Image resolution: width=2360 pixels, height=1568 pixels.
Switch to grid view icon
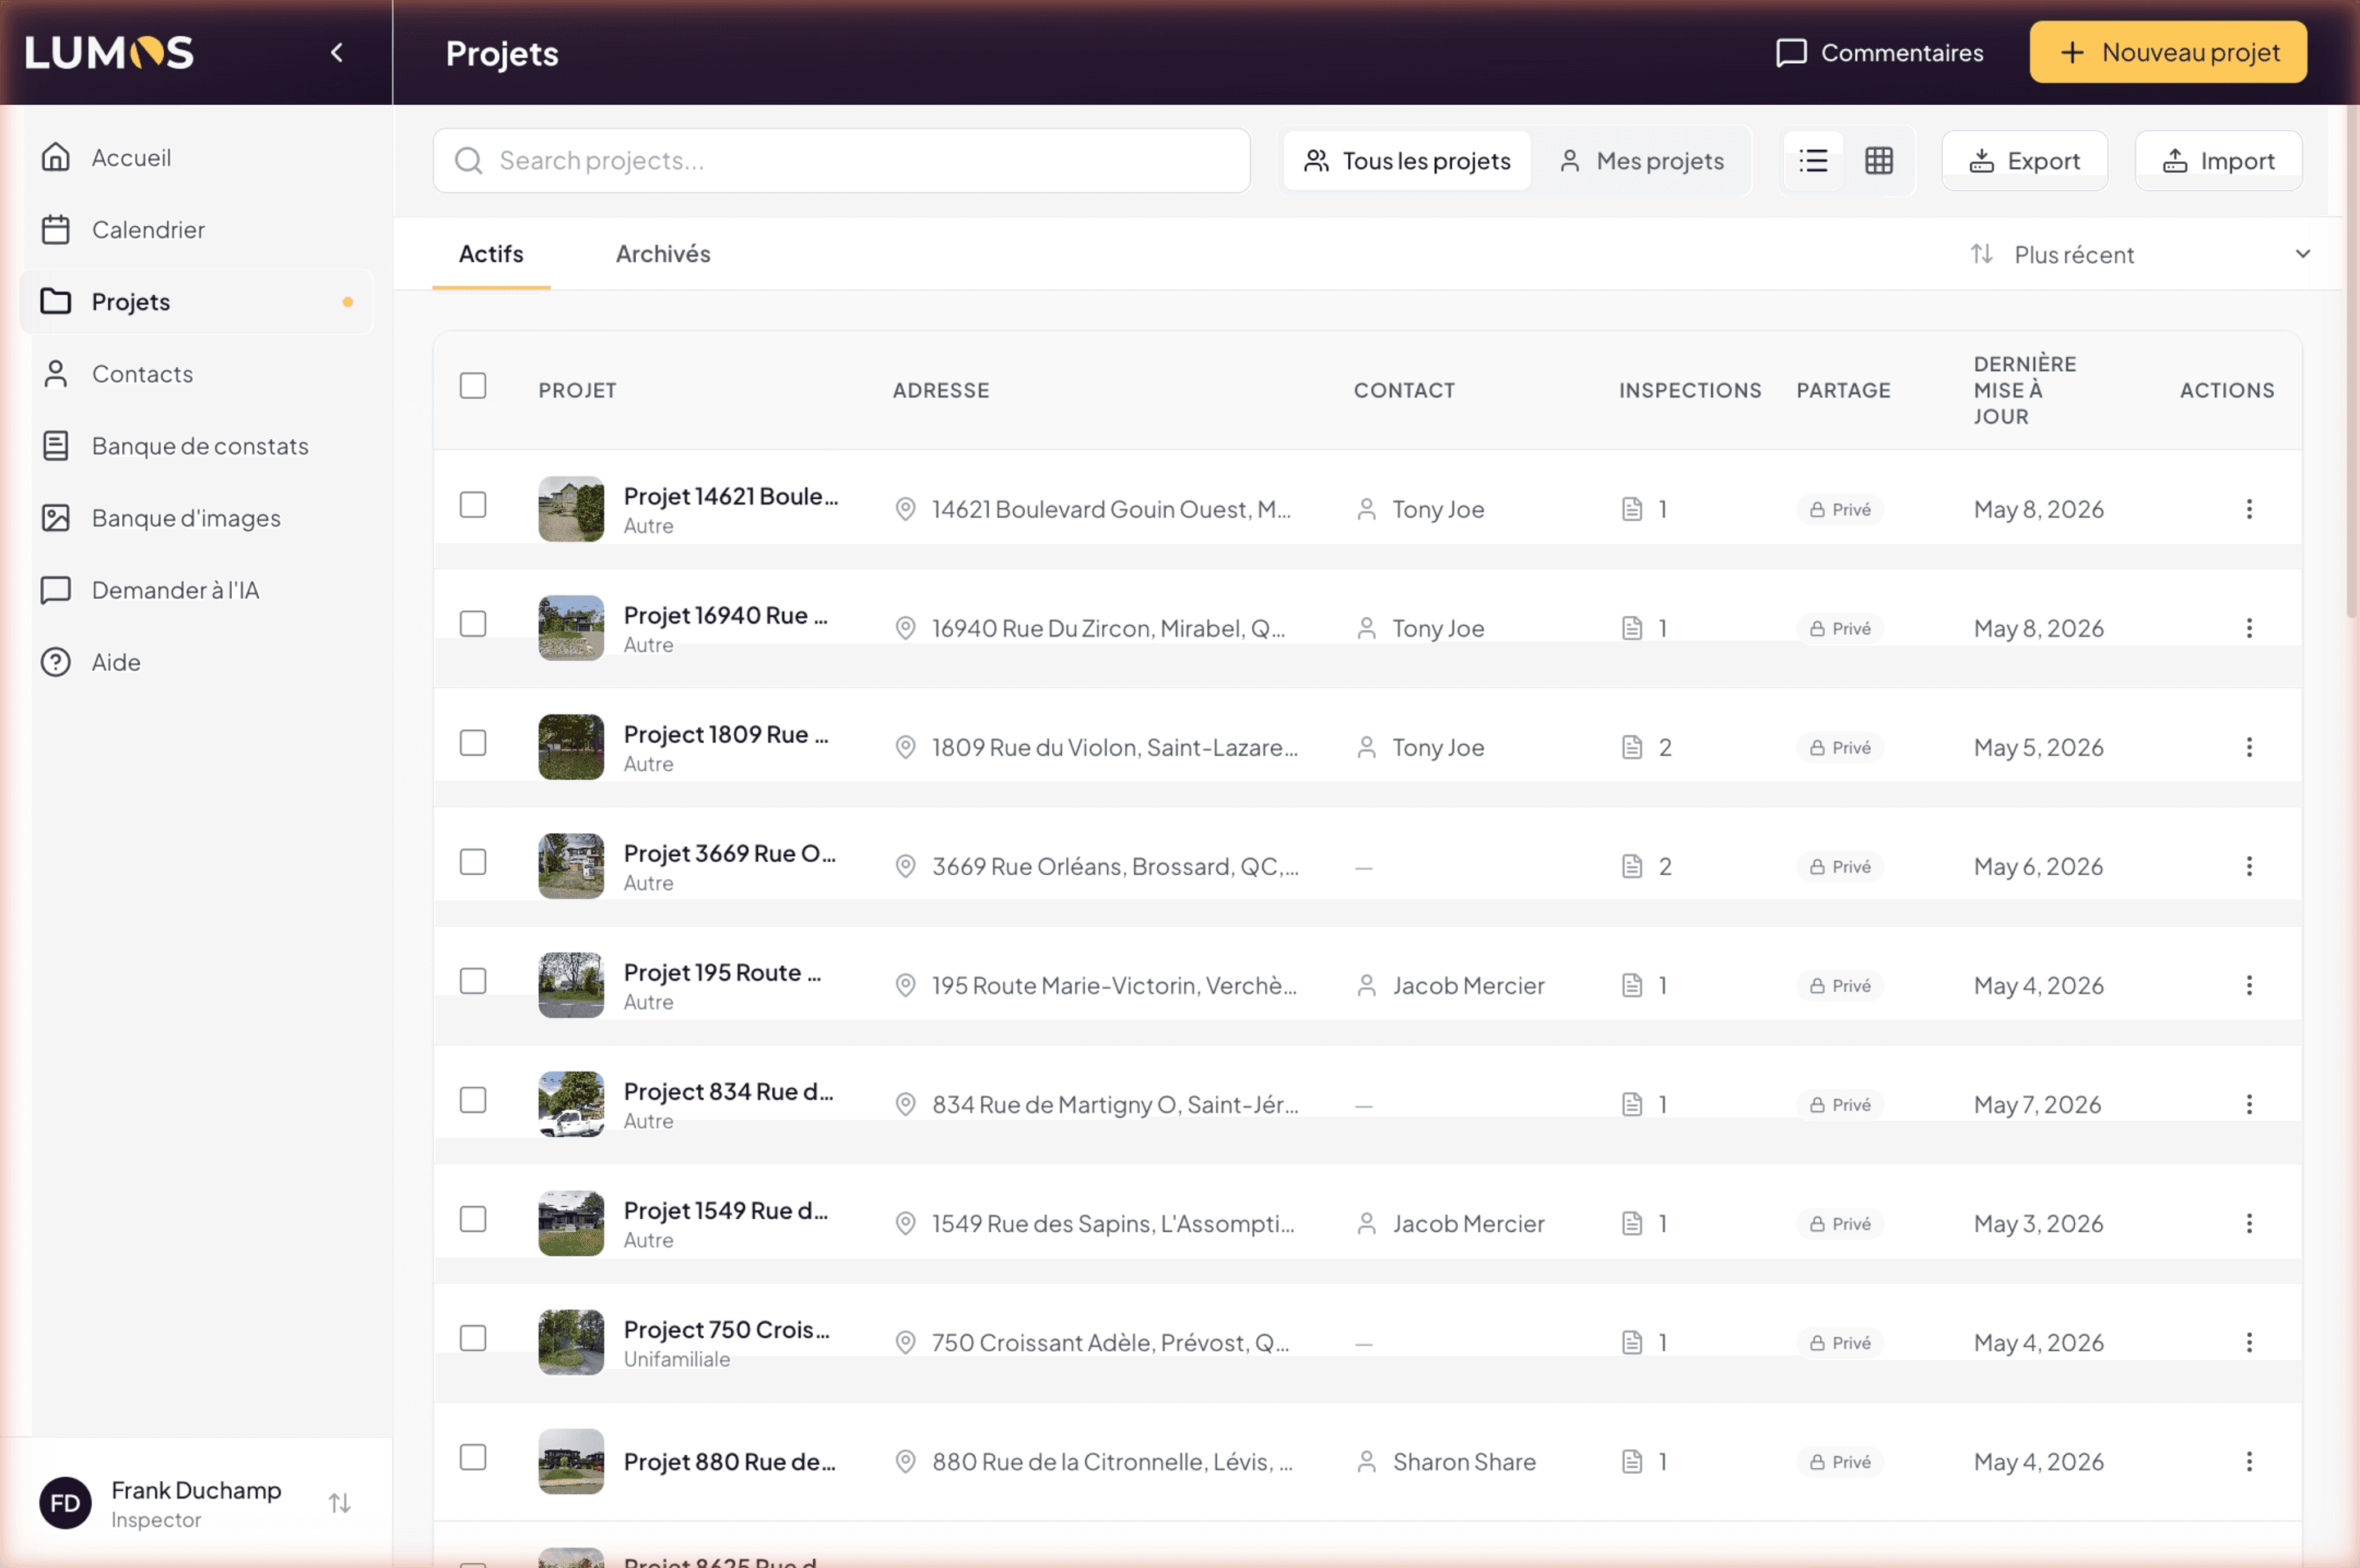(x=1878, y=160)
